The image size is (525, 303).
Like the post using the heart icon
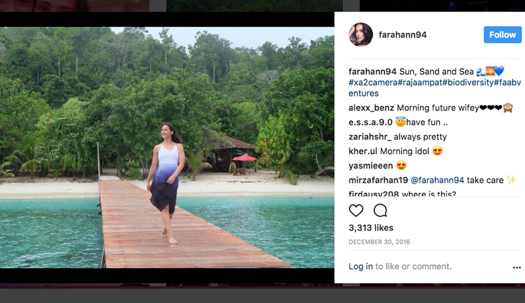(x=357, y=210)
